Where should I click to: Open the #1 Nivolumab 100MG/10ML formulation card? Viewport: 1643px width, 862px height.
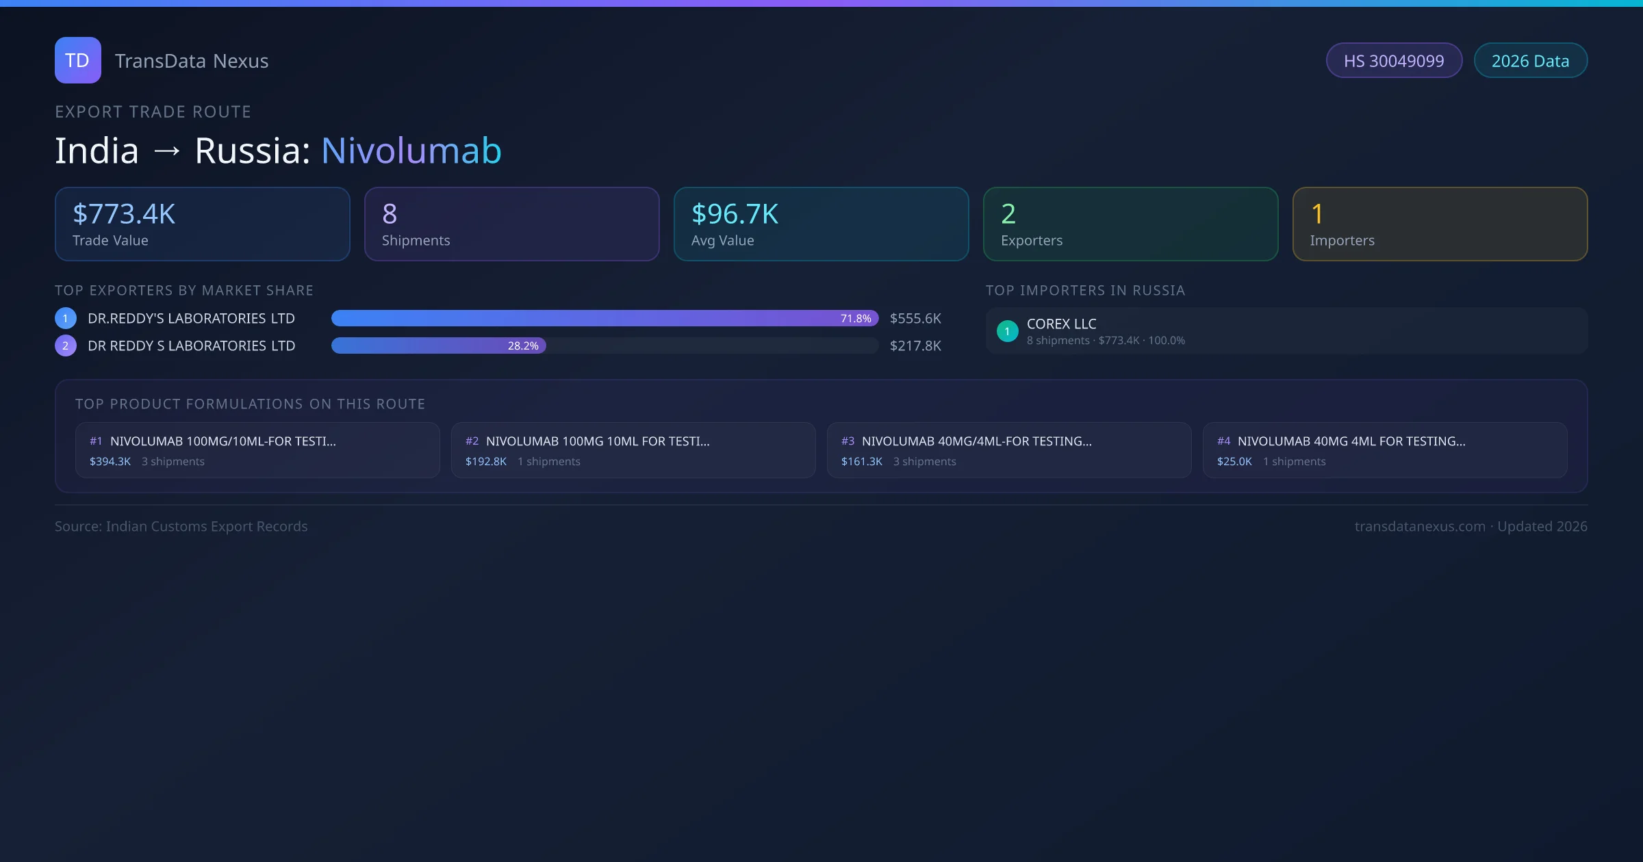tap(257, 450)
